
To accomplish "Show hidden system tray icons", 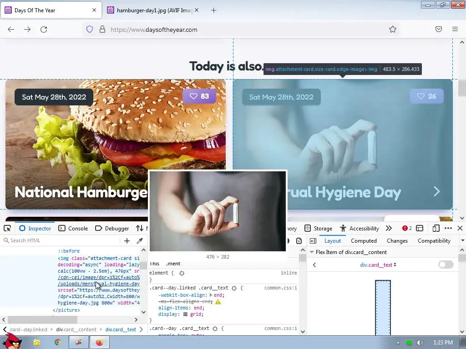I will pos(398,343).
